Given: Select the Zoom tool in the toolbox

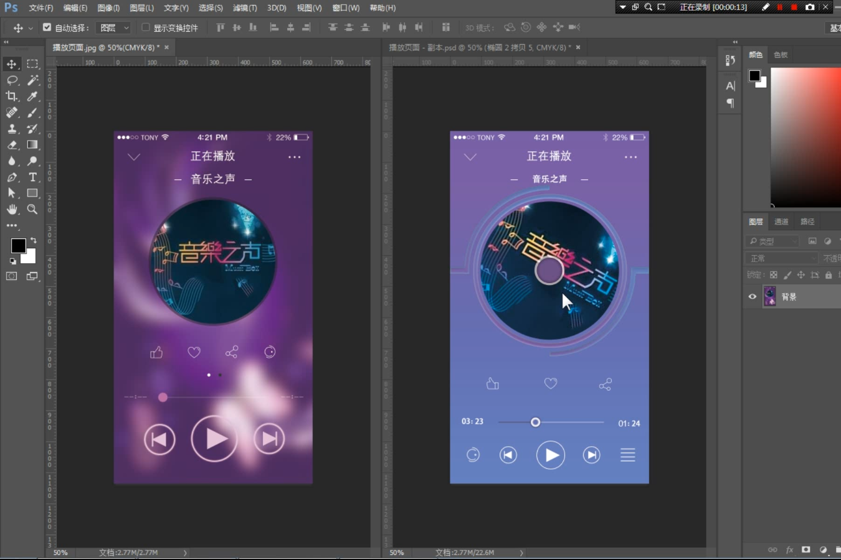Looking at the screenshot, I should pyautogui.click(x=32, y=210).
